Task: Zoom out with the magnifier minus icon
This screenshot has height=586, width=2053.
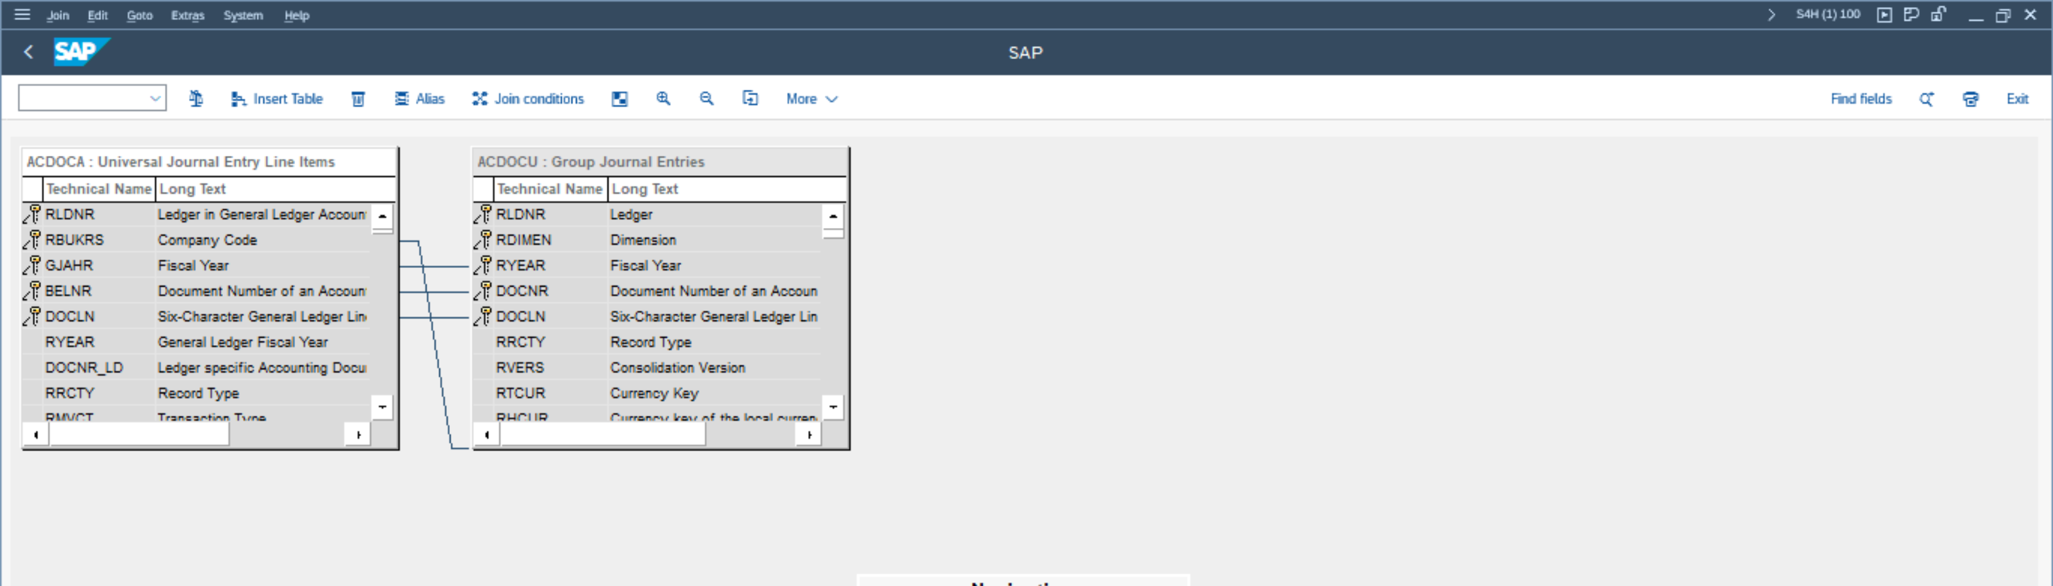Action: (706, 98)
